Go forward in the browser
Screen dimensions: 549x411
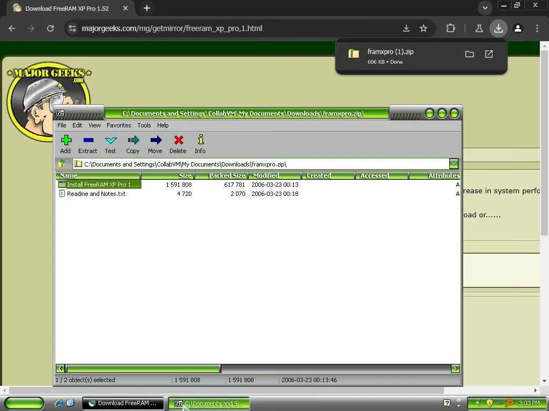pyautogui.click(x=31, y=28)
